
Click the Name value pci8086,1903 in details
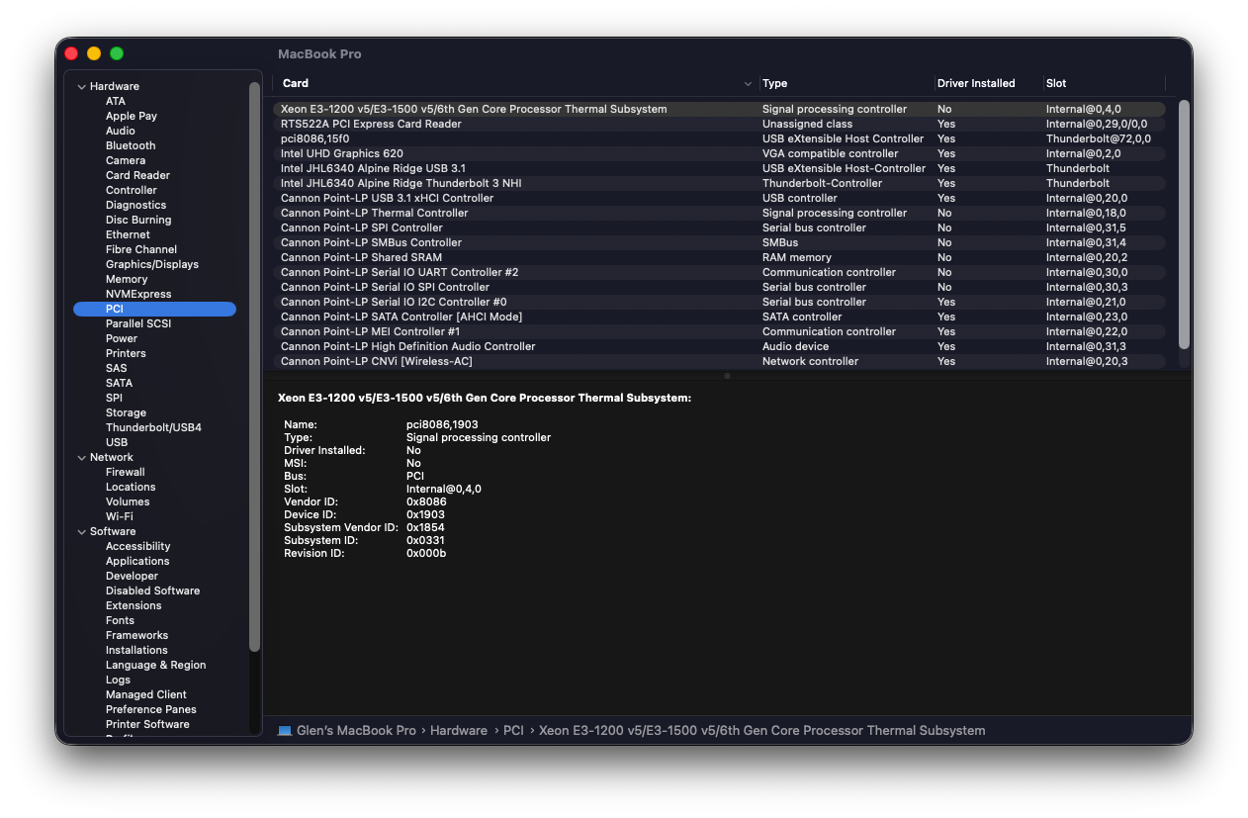(442, 424)
